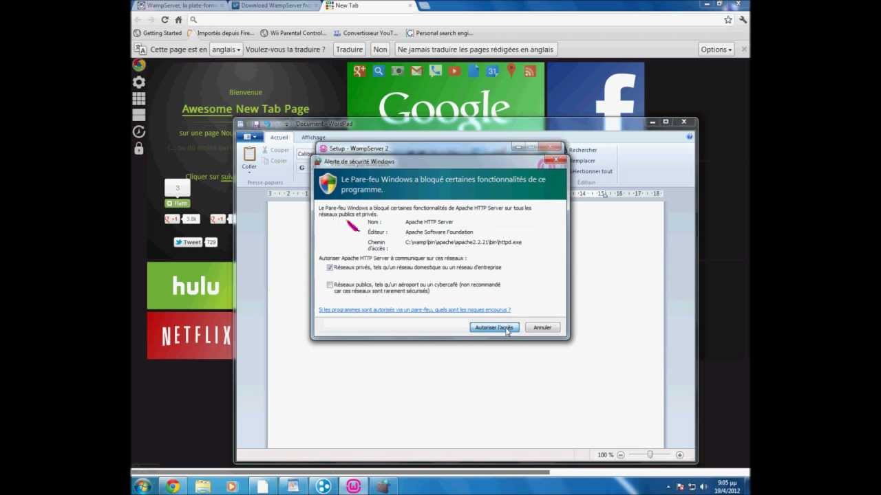Open Windows Explorer folder in taskbar

coord(202,487)
